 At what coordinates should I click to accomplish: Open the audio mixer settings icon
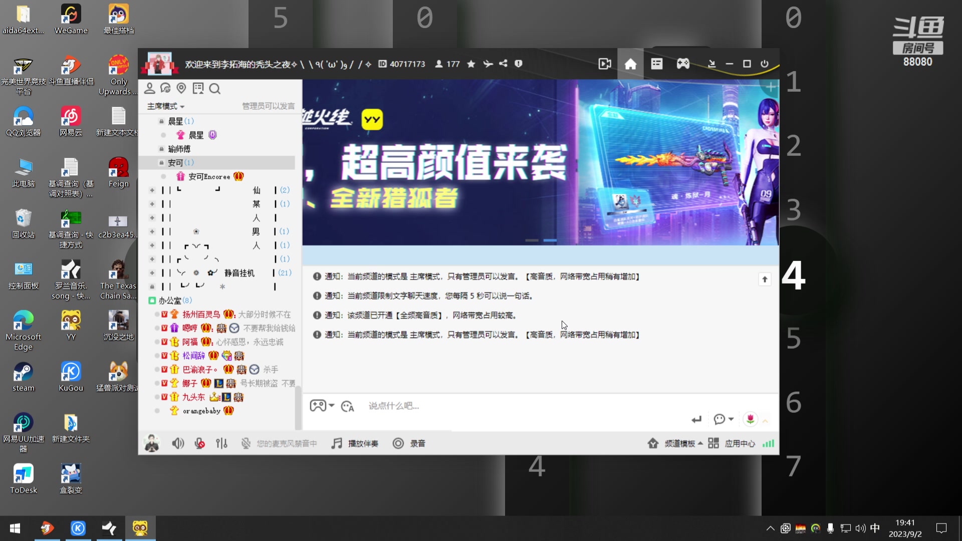coord(221,443)
